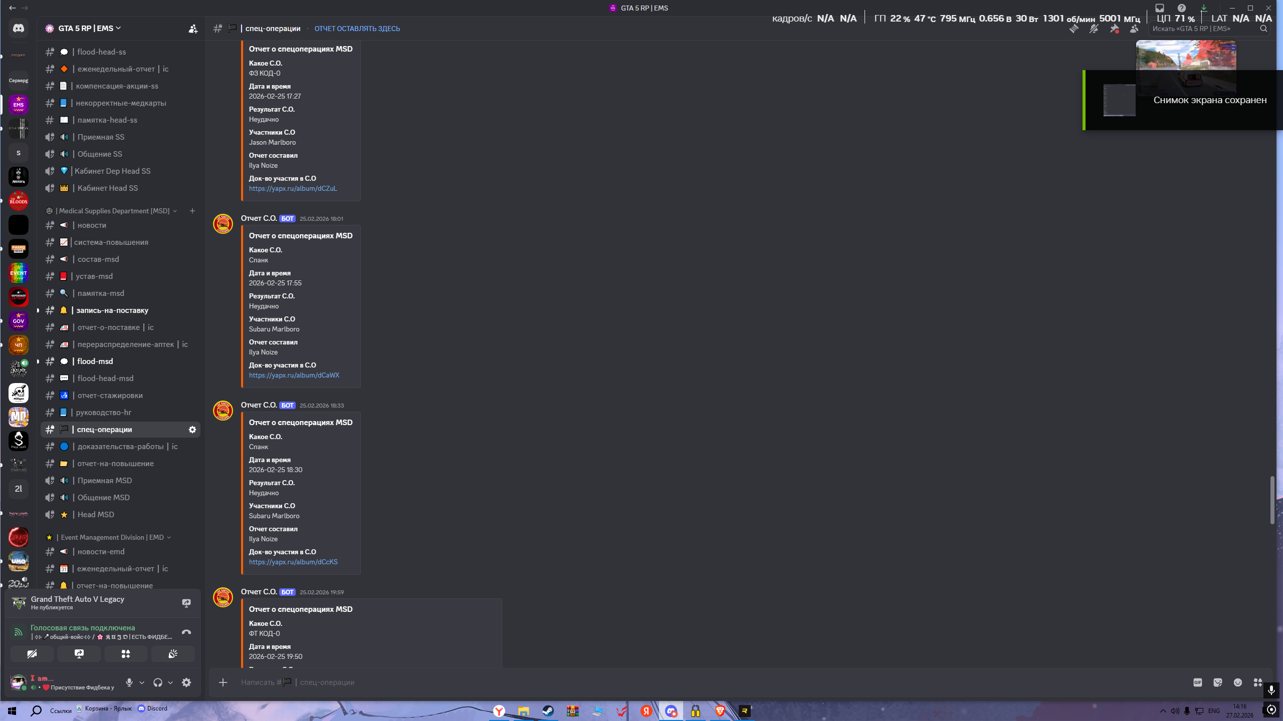Image resolution: width=1283 pixels, height=721 pixels.
Task: Disconnect from voice channel
Action: (186, 632)
